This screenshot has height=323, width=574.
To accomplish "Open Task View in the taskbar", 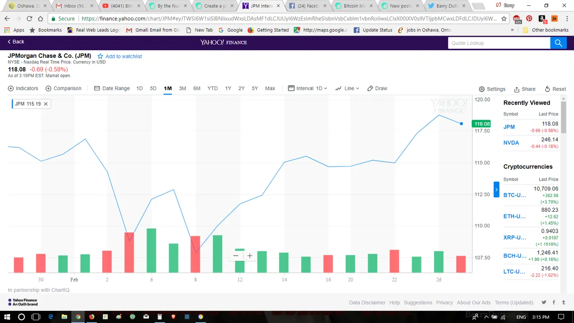I will (36, 317).
